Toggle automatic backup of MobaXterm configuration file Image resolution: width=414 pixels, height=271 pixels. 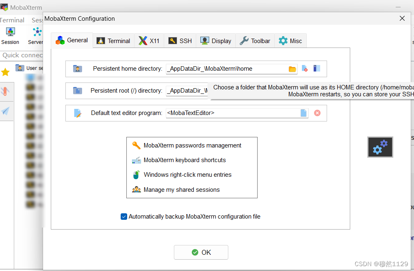[x=124, y=217]
